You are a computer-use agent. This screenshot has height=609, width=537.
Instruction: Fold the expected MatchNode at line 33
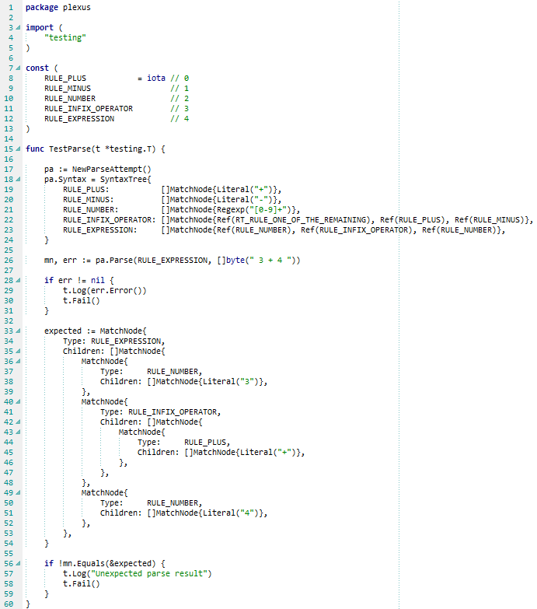[x=18, y=331]
